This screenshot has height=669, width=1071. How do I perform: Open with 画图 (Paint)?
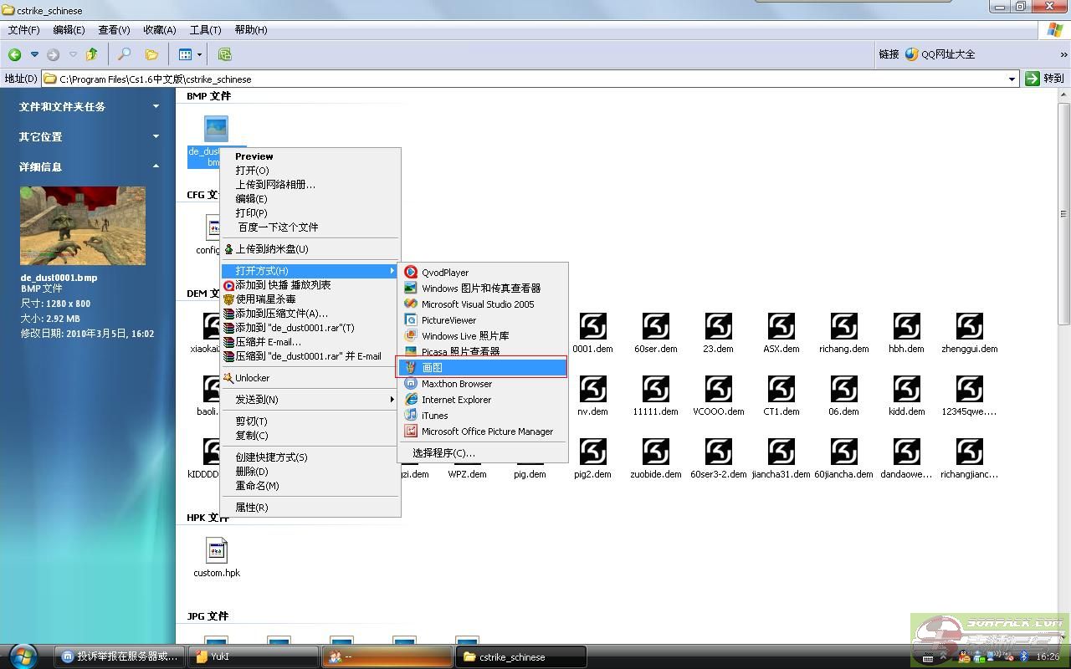pyautogui.click(x=482, y=367)
